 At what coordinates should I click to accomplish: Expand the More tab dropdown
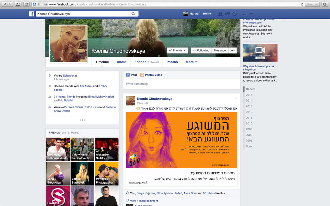(x=191, y=62)
